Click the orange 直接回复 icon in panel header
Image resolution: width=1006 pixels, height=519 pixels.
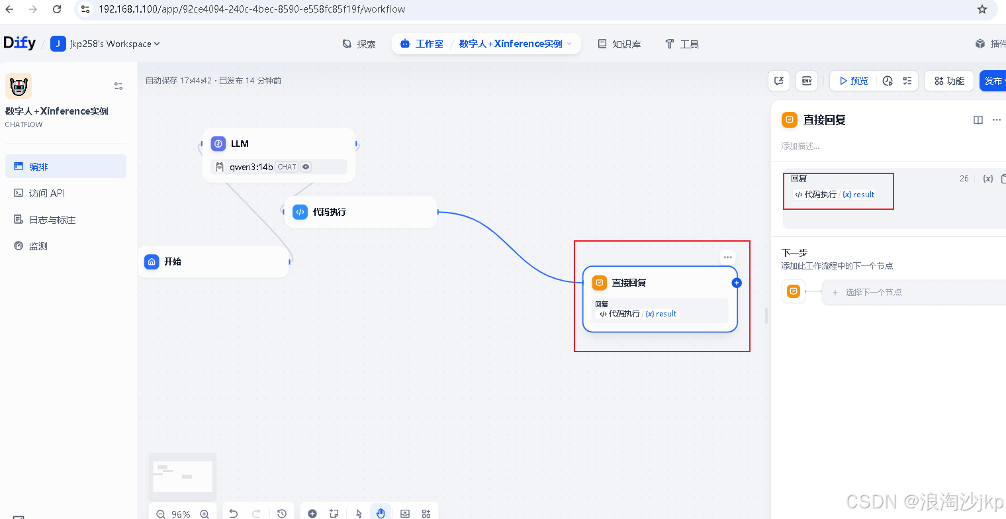coord(790,120)
